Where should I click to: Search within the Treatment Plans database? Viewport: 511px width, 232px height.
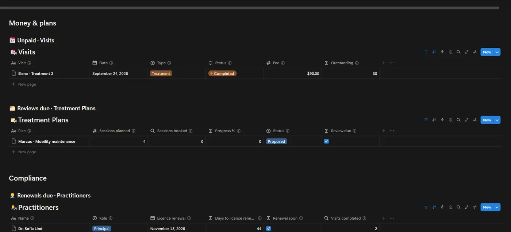(458, 120)
